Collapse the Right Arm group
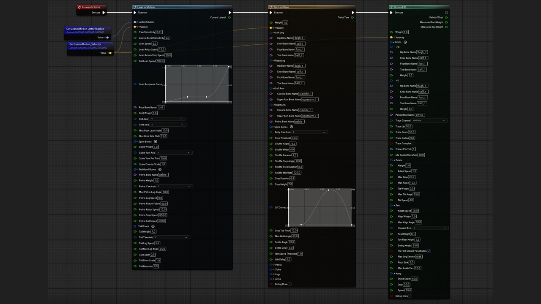Image resolution: width=541 pixels, height=304 pixels. click(274, 105)
